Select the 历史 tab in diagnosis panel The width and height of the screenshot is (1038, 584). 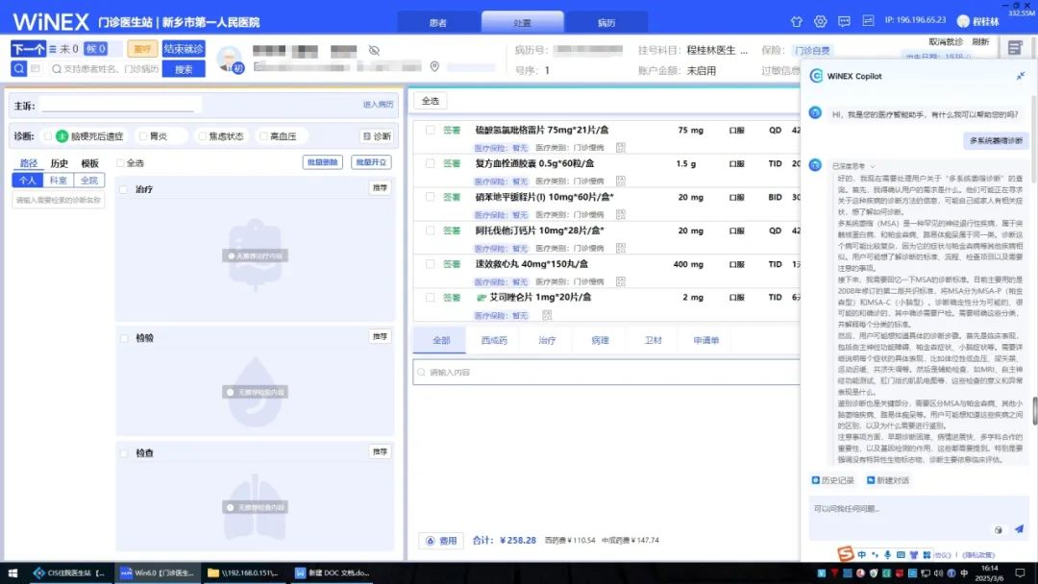(x=60, y=163)
